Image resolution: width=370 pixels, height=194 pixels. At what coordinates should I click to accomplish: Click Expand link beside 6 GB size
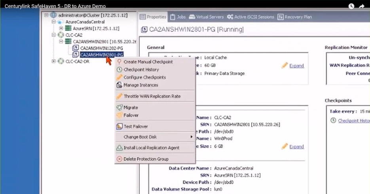coord(296,147)
